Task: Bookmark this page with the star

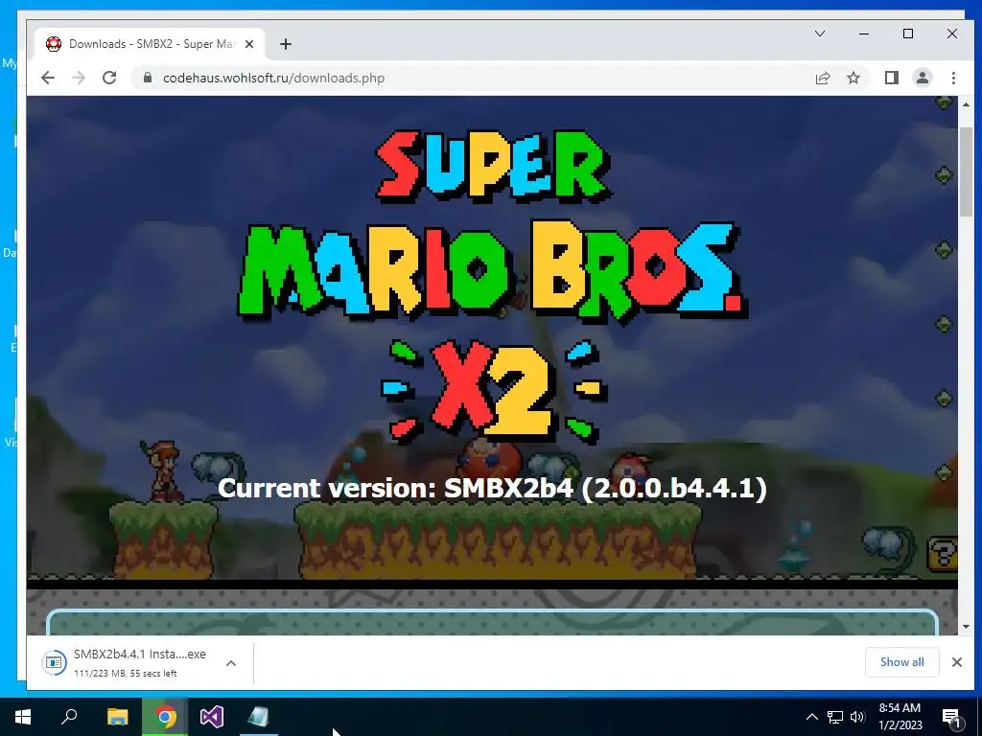Action: click(853, 78)
